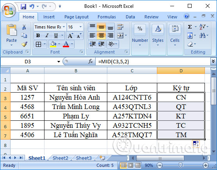Paste clipboard contents with Paste icon
Screen dimensions: 217x170
11,30
